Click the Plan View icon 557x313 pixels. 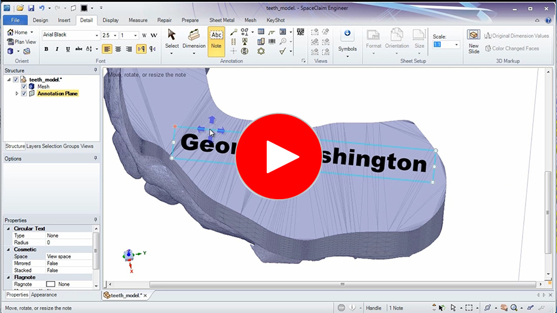point(22,42)
